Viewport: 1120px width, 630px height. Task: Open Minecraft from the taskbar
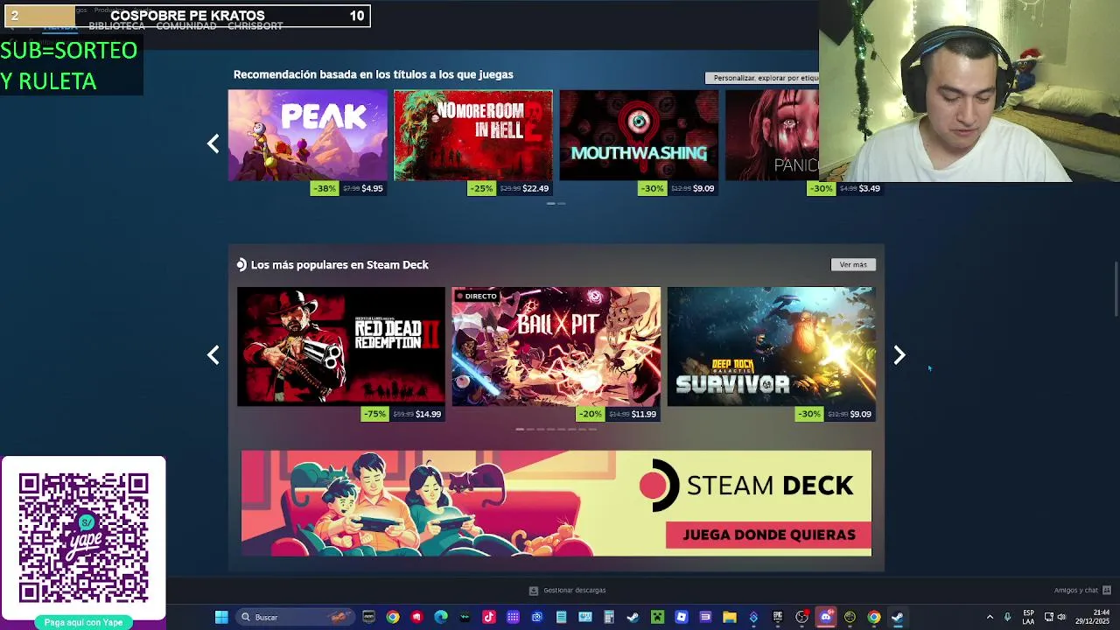point(657,617)
